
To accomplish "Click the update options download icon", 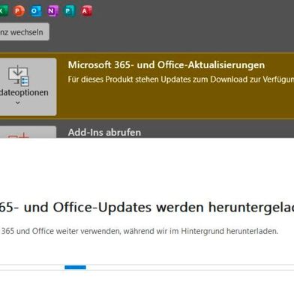I will [19, 76].
